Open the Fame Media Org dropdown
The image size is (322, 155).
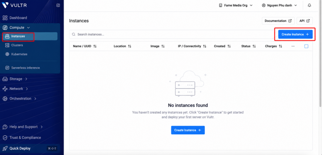(x=236, y=5)
